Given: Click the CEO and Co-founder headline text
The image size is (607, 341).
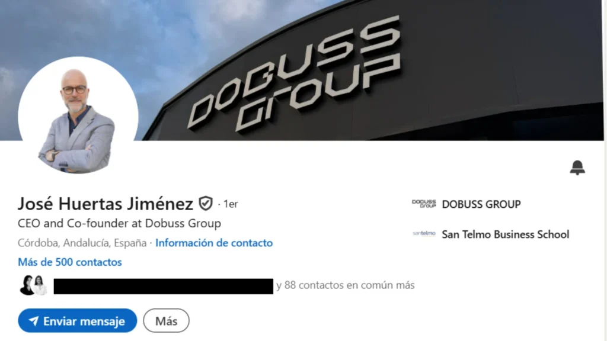Looking at the screenshot, I should pyautogui.click(x=119, y=223).
